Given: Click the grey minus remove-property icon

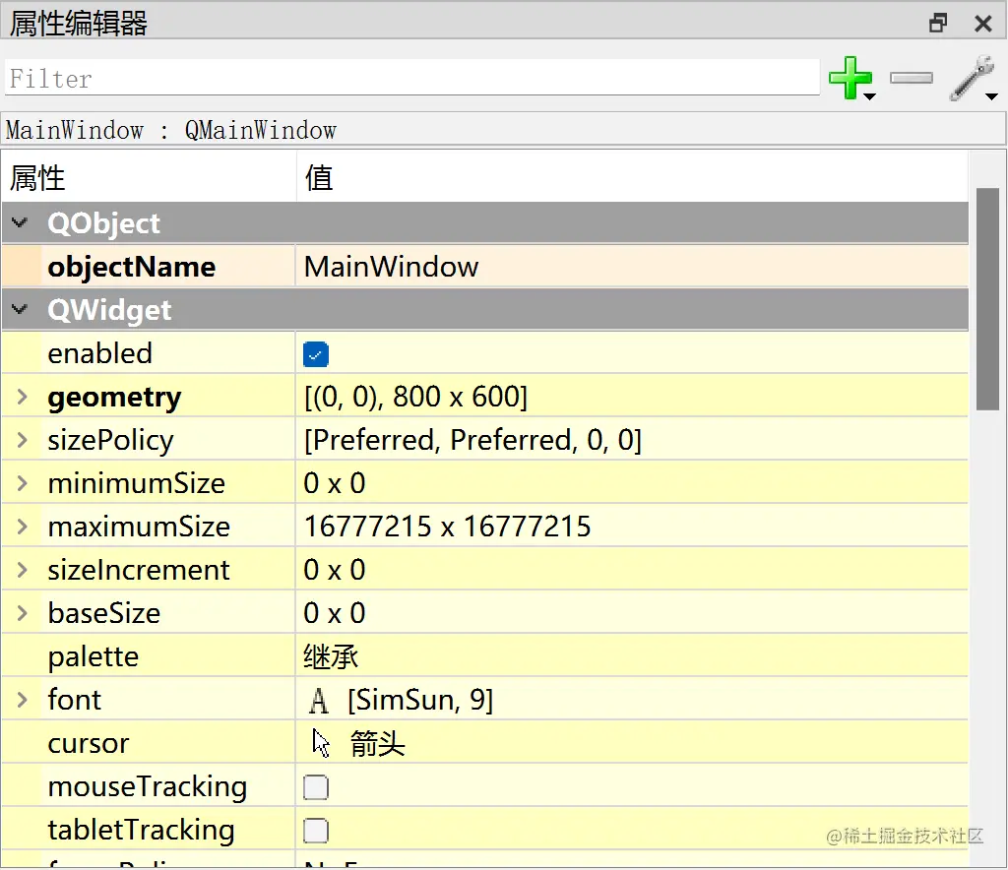Looking at the screenshot, I should pos(911,78).
